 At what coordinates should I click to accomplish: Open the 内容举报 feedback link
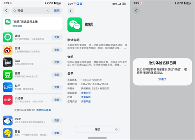click(x=86, y=101)
